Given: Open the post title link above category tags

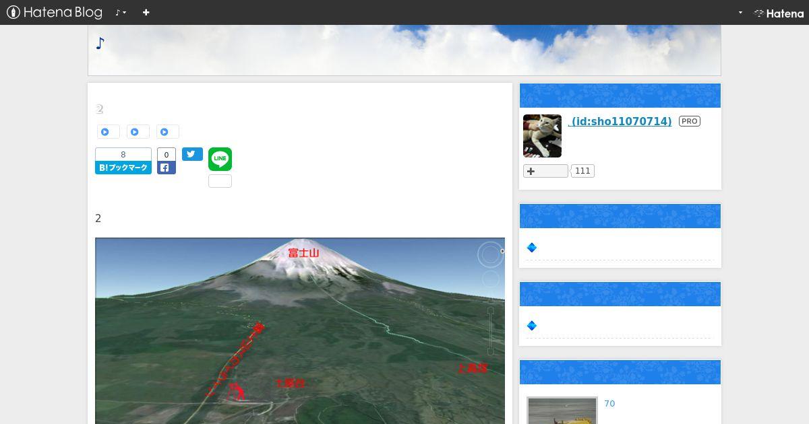Looking at the screenshot, I should 99,109.
